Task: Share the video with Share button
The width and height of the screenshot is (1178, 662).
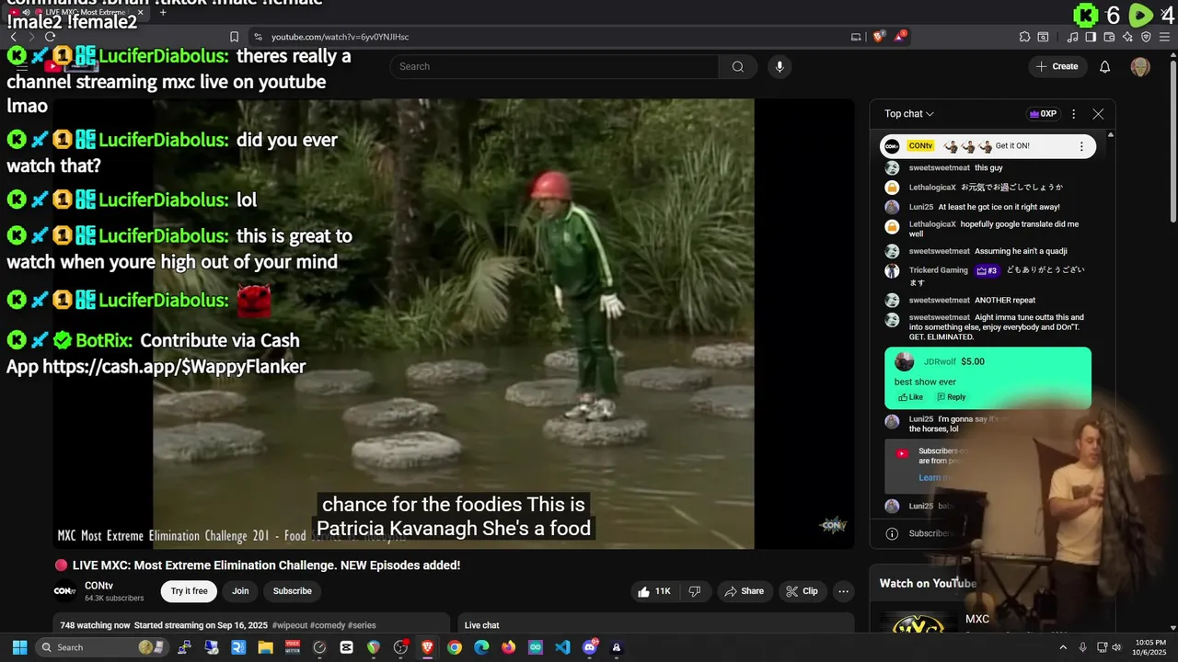Action: tap(744, 591)
